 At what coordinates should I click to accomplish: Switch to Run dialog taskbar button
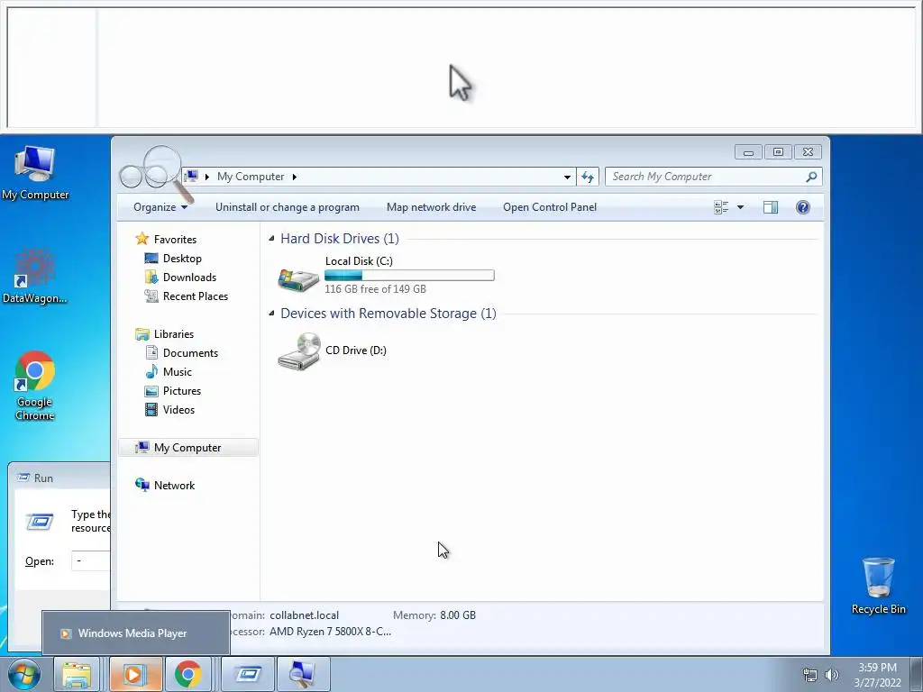(x=248, y=674)
